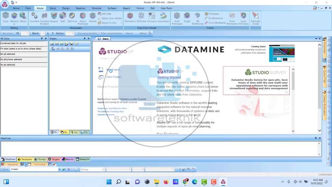Open the Start tab window list dropdown

coord(316,39)
